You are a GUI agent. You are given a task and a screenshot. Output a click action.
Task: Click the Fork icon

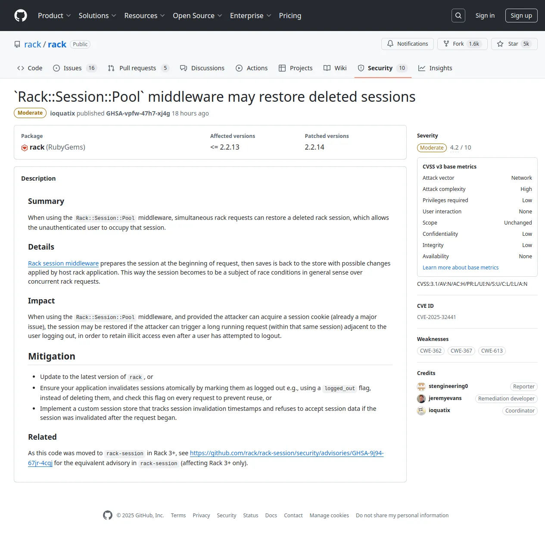point(446,44)
